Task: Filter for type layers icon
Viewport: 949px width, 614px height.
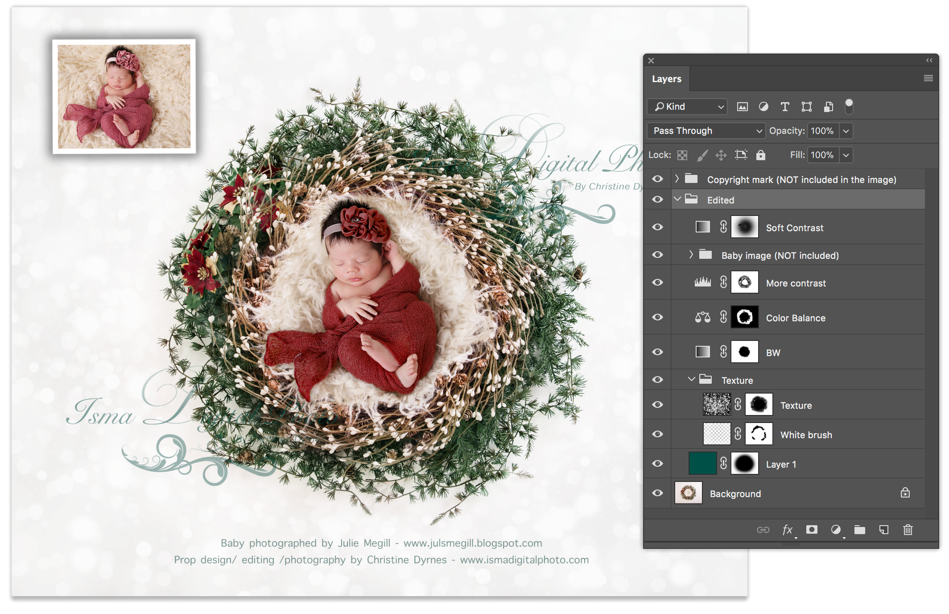Action: tap(785, 107)
